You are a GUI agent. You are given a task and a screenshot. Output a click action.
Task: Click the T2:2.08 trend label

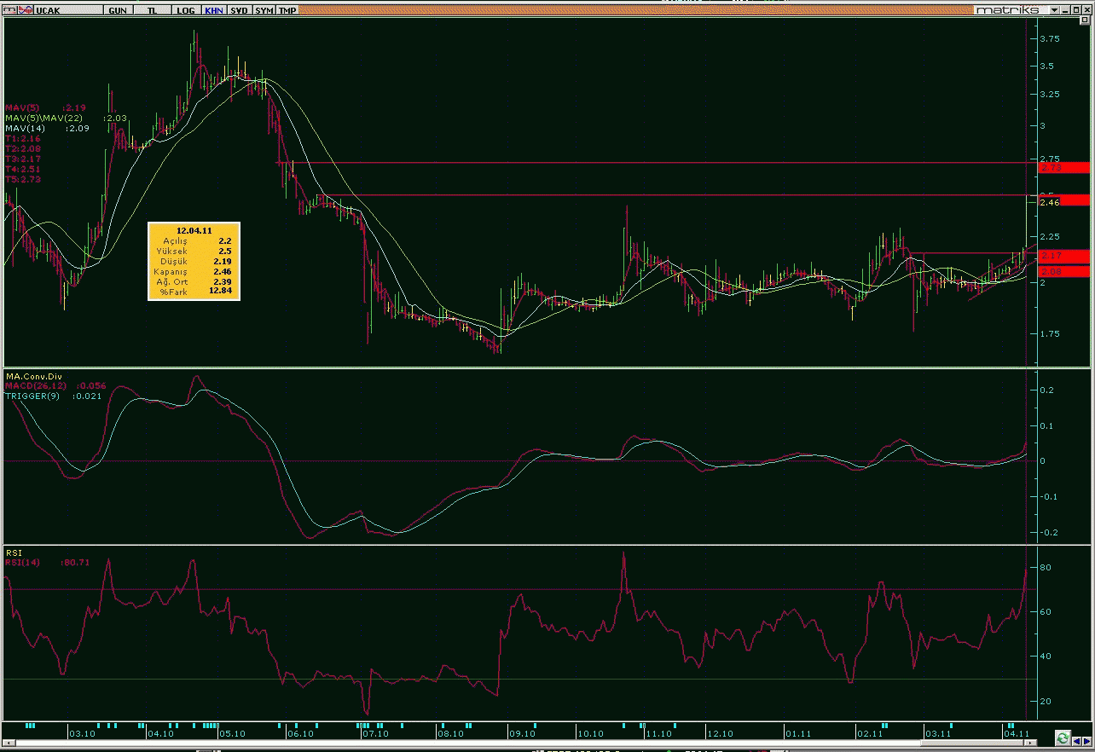click(22, 149)
